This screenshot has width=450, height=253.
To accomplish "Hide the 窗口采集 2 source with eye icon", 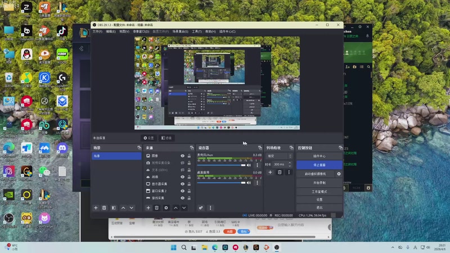I will pos(182,191).
